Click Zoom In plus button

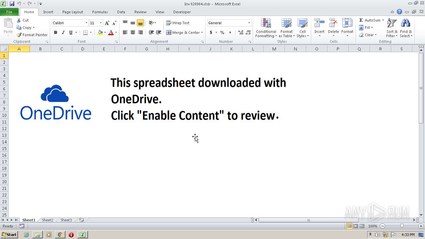tap(421, 226)
